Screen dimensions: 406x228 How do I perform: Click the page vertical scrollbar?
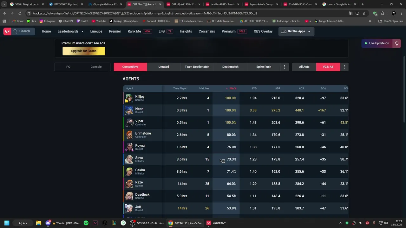tap(404, 89)
